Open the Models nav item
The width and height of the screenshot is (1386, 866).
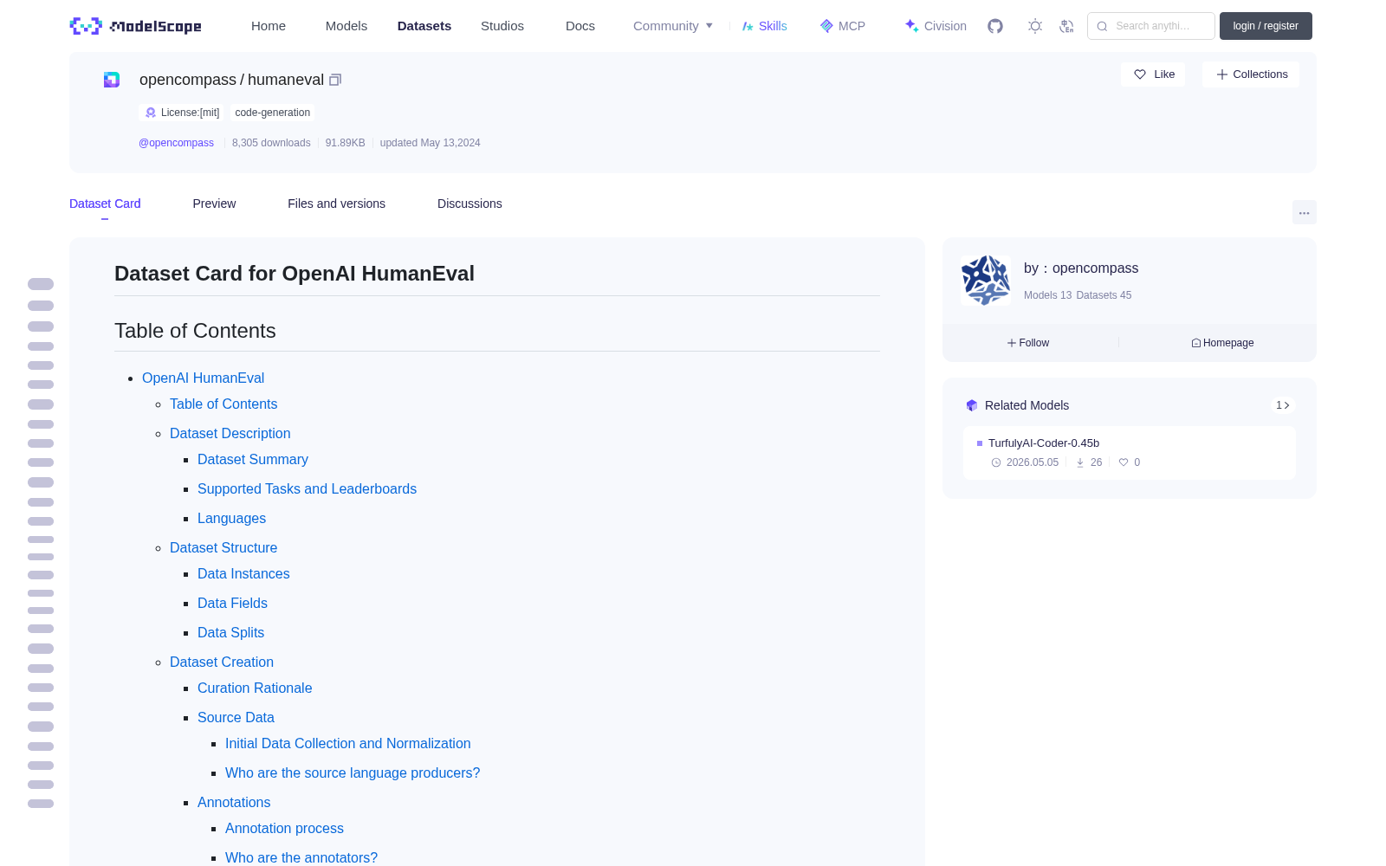[x=346, y=26]
